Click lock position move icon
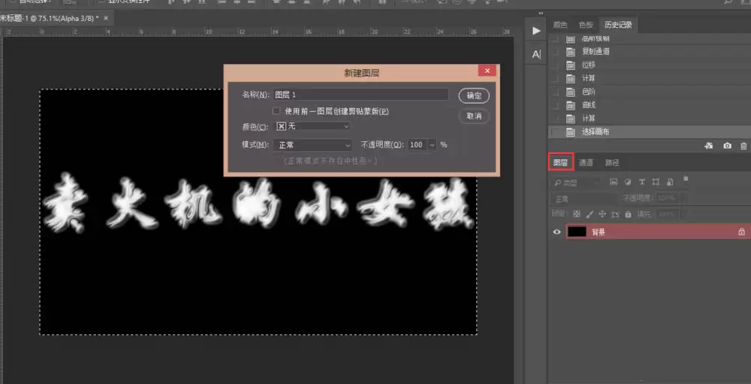 pyautogui.click(x=602, y=214)
